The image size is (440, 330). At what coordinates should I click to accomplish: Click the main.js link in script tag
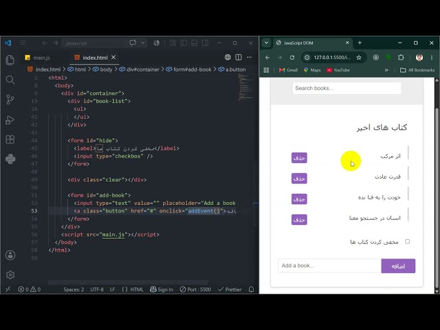click(113, 234)
